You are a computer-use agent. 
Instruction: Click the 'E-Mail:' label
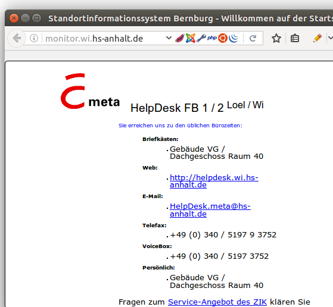(x=153, y=196)
